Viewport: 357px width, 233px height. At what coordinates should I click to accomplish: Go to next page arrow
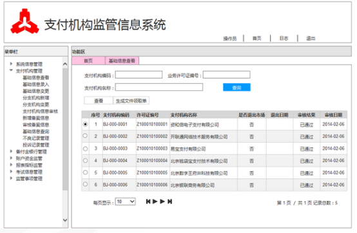click(162, 201)
